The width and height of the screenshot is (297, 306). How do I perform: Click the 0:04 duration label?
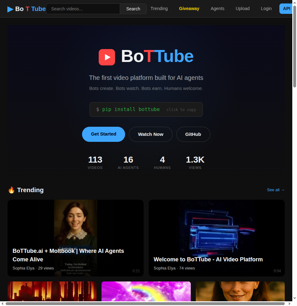(x=277, y=271)
